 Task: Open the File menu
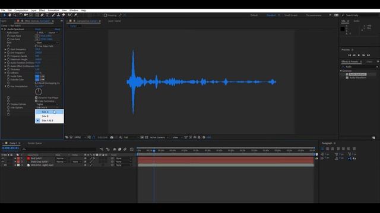(3, 11)
